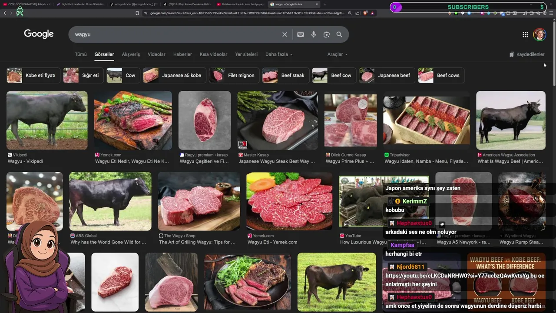Open the Yemek.com steak with asparagus image

pyautogui.click(x=133, y=120)
